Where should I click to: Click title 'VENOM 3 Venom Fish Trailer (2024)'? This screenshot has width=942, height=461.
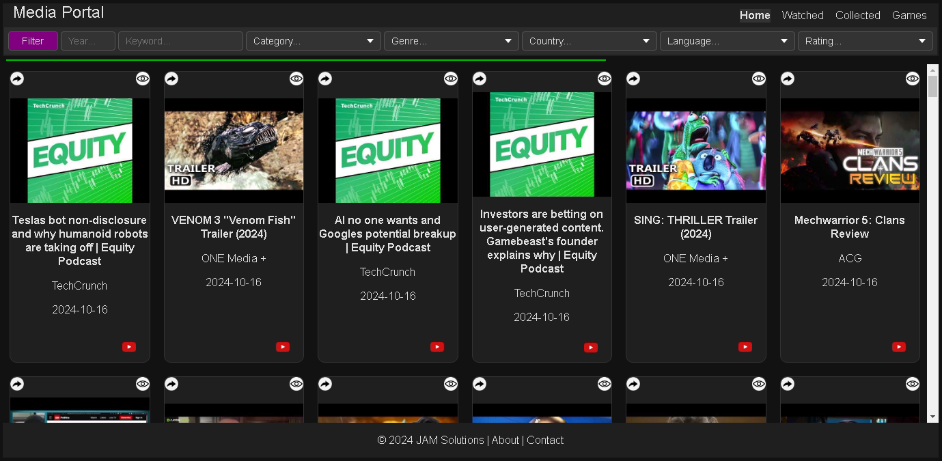coord(234,227)
